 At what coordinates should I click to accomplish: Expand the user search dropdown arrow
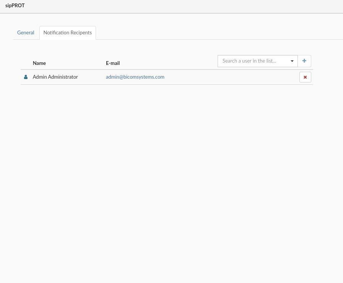[292, 61]
